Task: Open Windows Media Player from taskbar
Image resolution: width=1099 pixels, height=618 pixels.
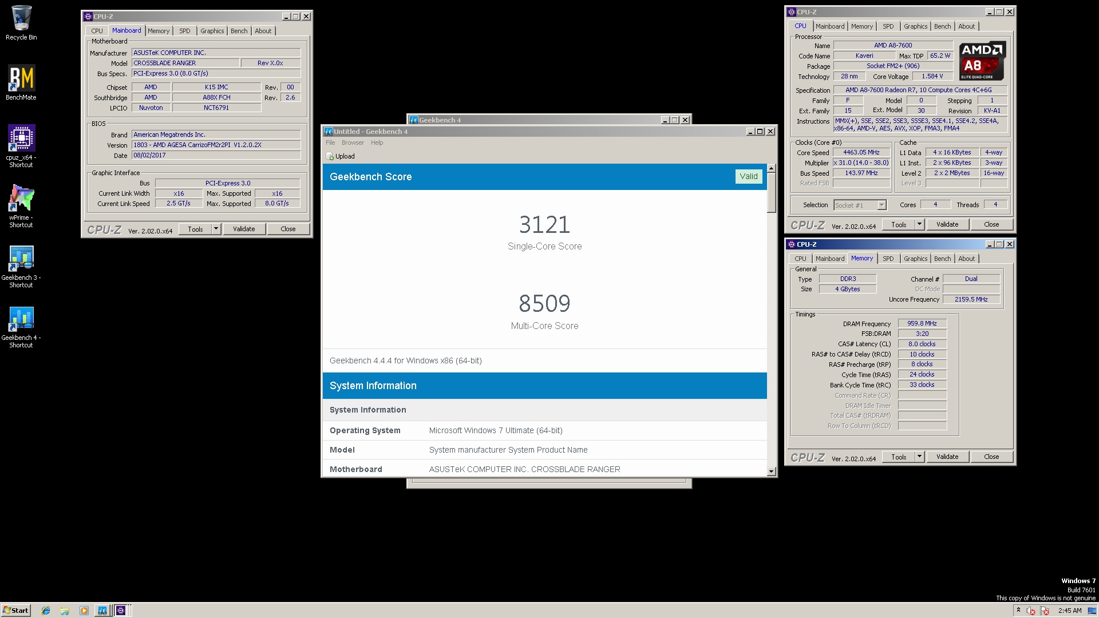Action: click(x=84, y=611)
